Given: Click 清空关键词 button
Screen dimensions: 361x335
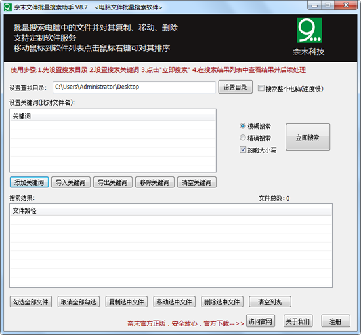Looking at the screenshot, I should 197,182.
